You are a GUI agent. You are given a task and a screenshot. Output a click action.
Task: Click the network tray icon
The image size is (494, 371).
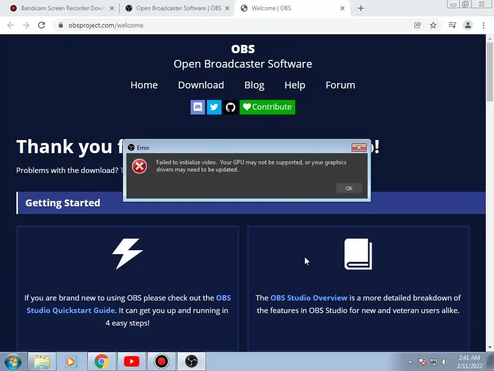pyautogui.click(x=434, y=362)
